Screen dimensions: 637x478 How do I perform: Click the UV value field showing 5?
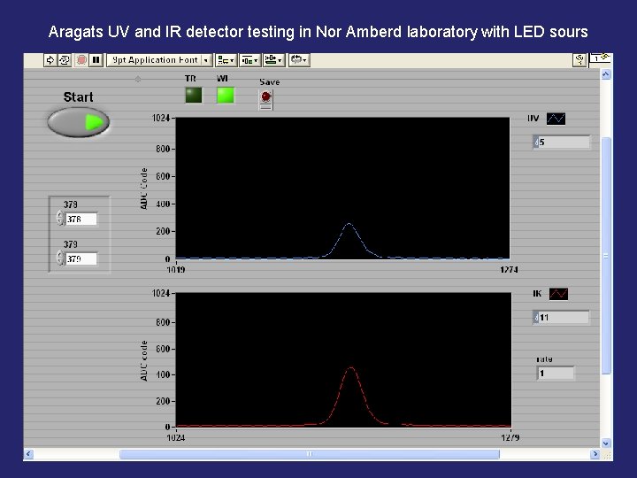[x=561, y=143]
